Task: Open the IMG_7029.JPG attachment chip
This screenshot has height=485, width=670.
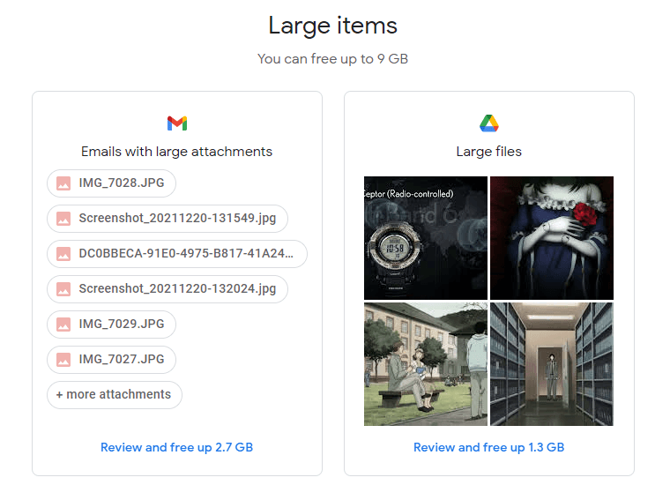Action: [112, 325]
